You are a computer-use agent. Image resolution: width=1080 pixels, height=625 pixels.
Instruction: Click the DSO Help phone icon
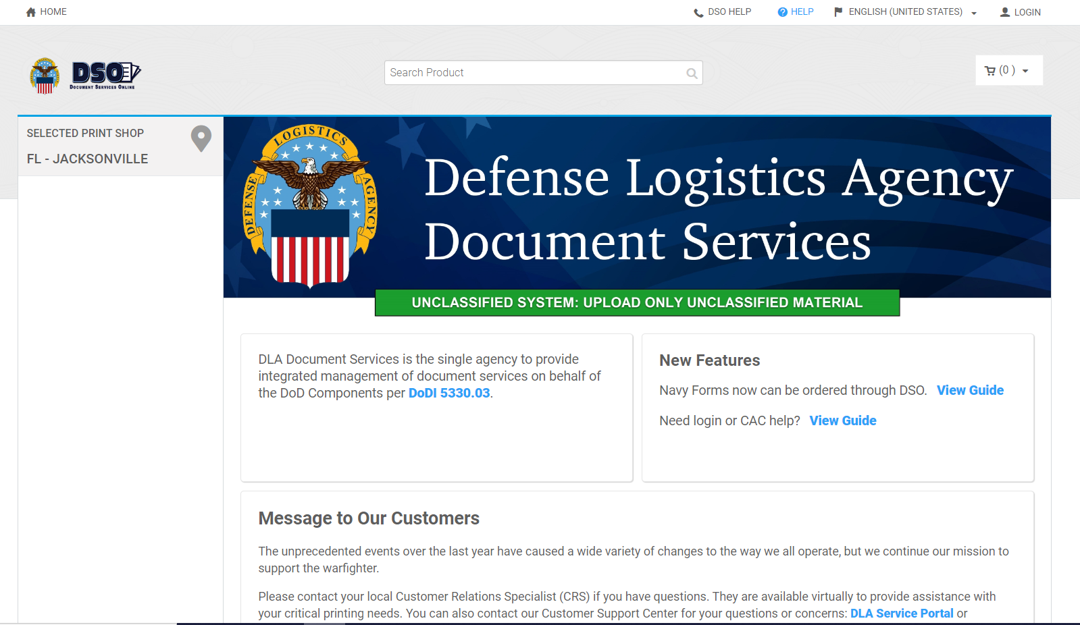pos(698,12)
